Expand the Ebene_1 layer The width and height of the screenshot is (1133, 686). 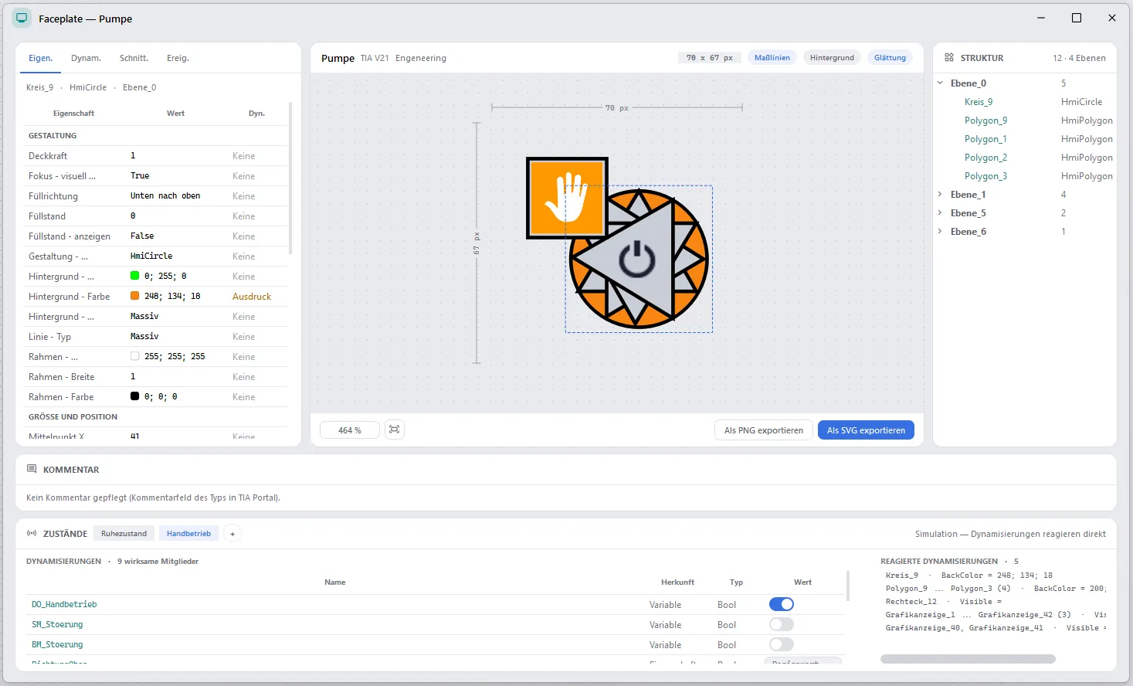tap(940, 194)
